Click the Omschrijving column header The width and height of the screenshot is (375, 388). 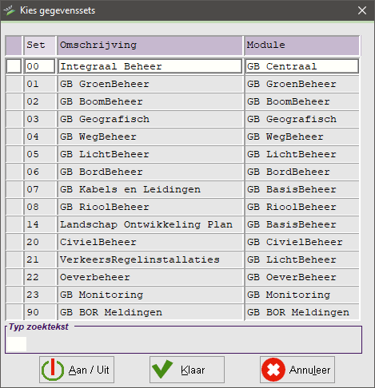click(150, 46)
